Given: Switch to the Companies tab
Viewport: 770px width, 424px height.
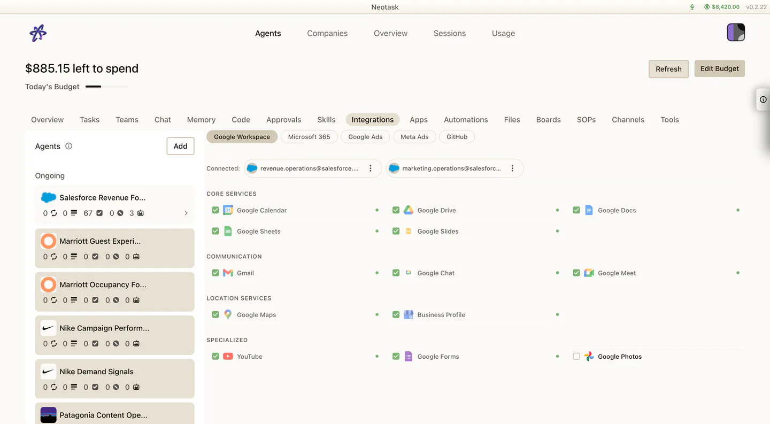Looking at the screenshot, I should 327,33.
